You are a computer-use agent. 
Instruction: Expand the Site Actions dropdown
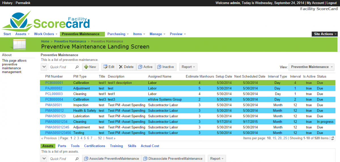tap(325, 34)
